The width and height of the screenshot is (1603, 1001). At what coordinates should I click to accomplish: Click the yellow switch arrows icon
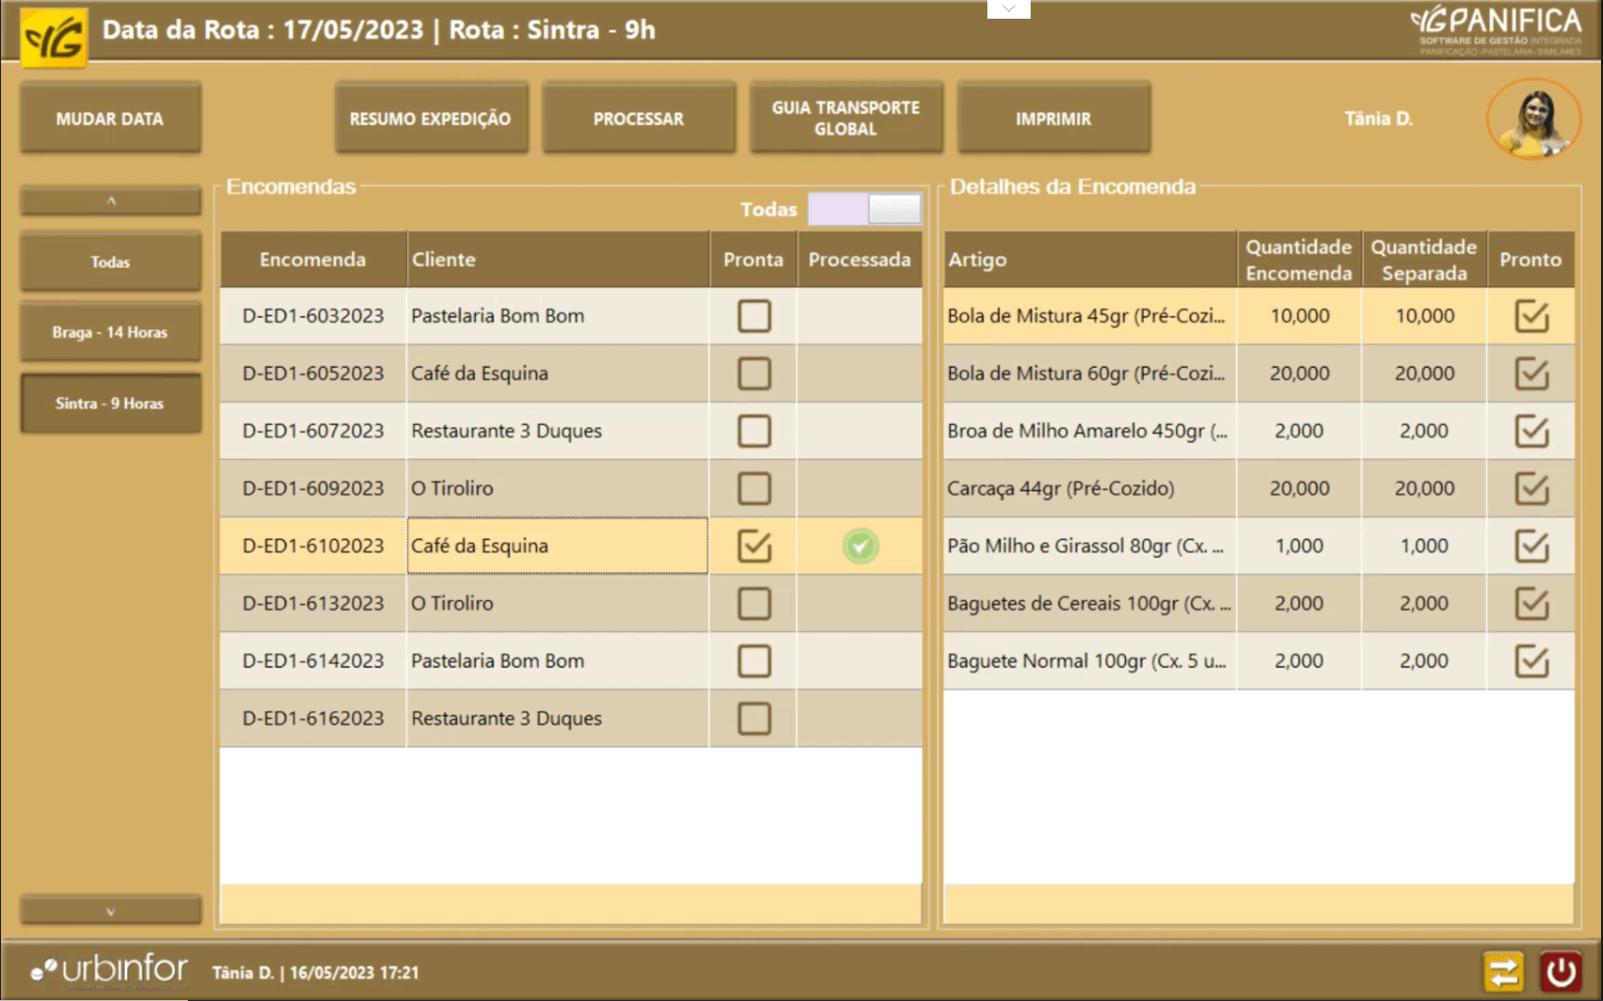pyautogui.click(x=1503, y=972)
